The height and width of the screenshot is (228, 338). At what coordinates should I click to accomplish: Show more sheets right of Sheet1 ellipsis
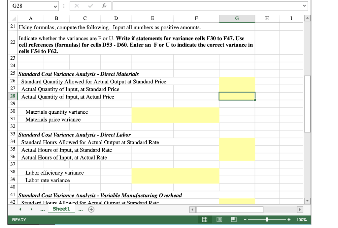[x=81, y=210]
